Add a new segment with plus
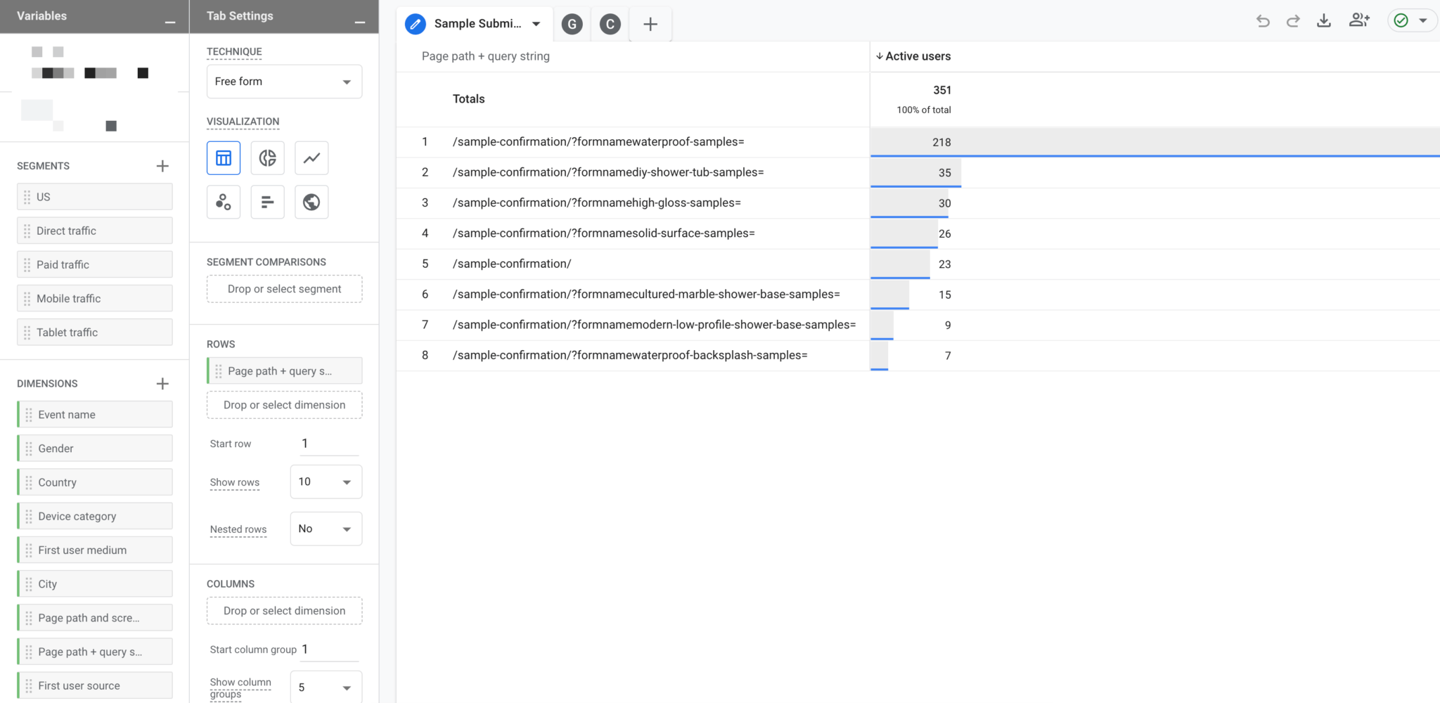The height and width of the screenshot is (703, 1440). point(162,166)
